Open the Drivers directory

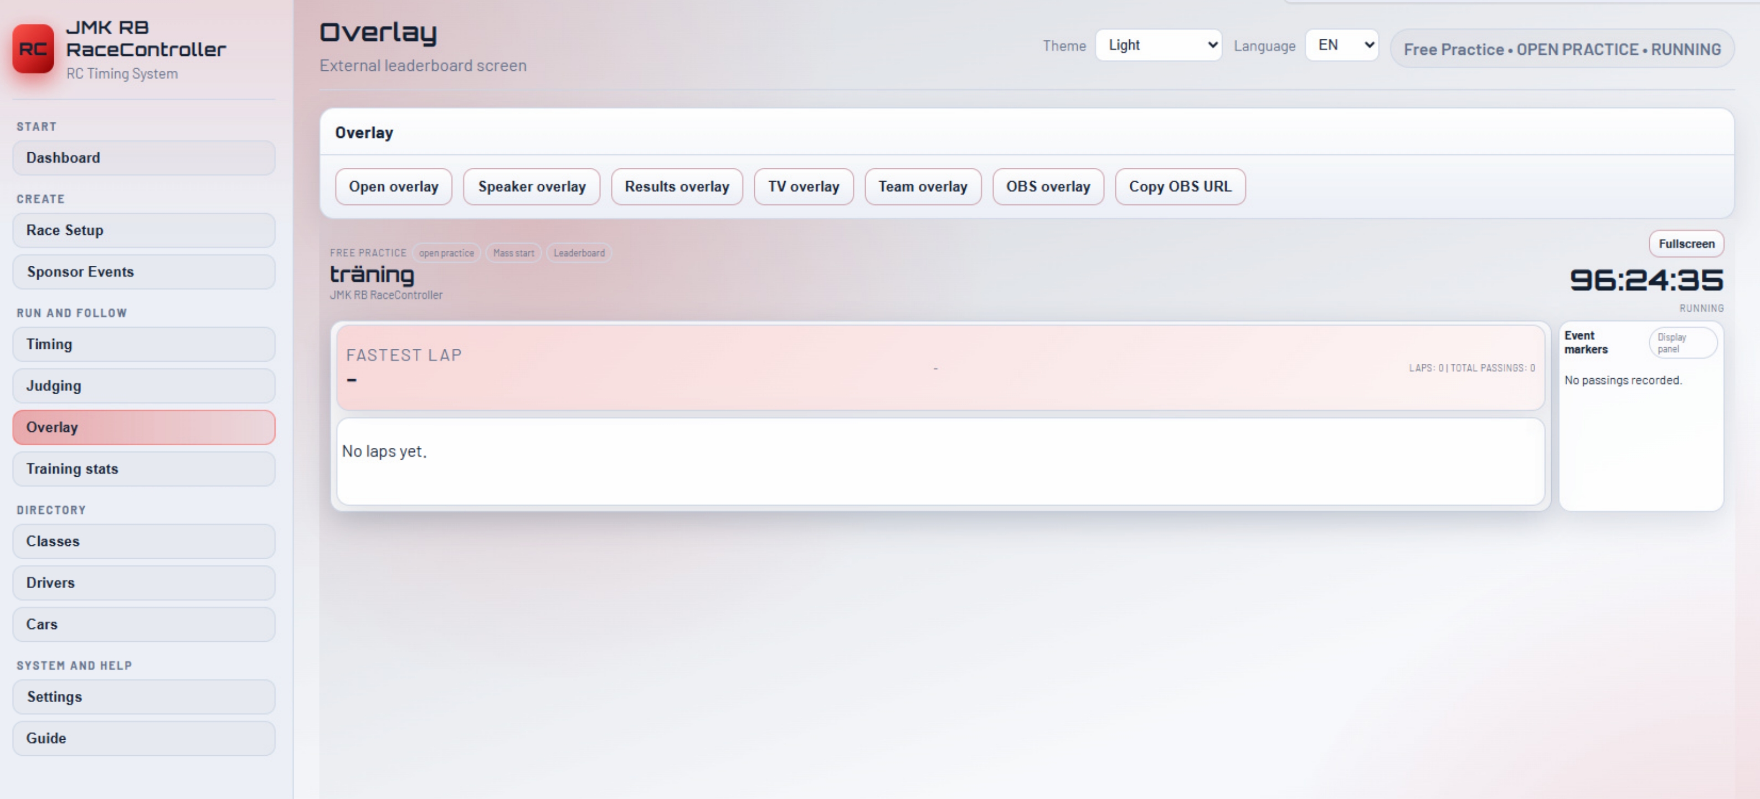click(143, 583)
